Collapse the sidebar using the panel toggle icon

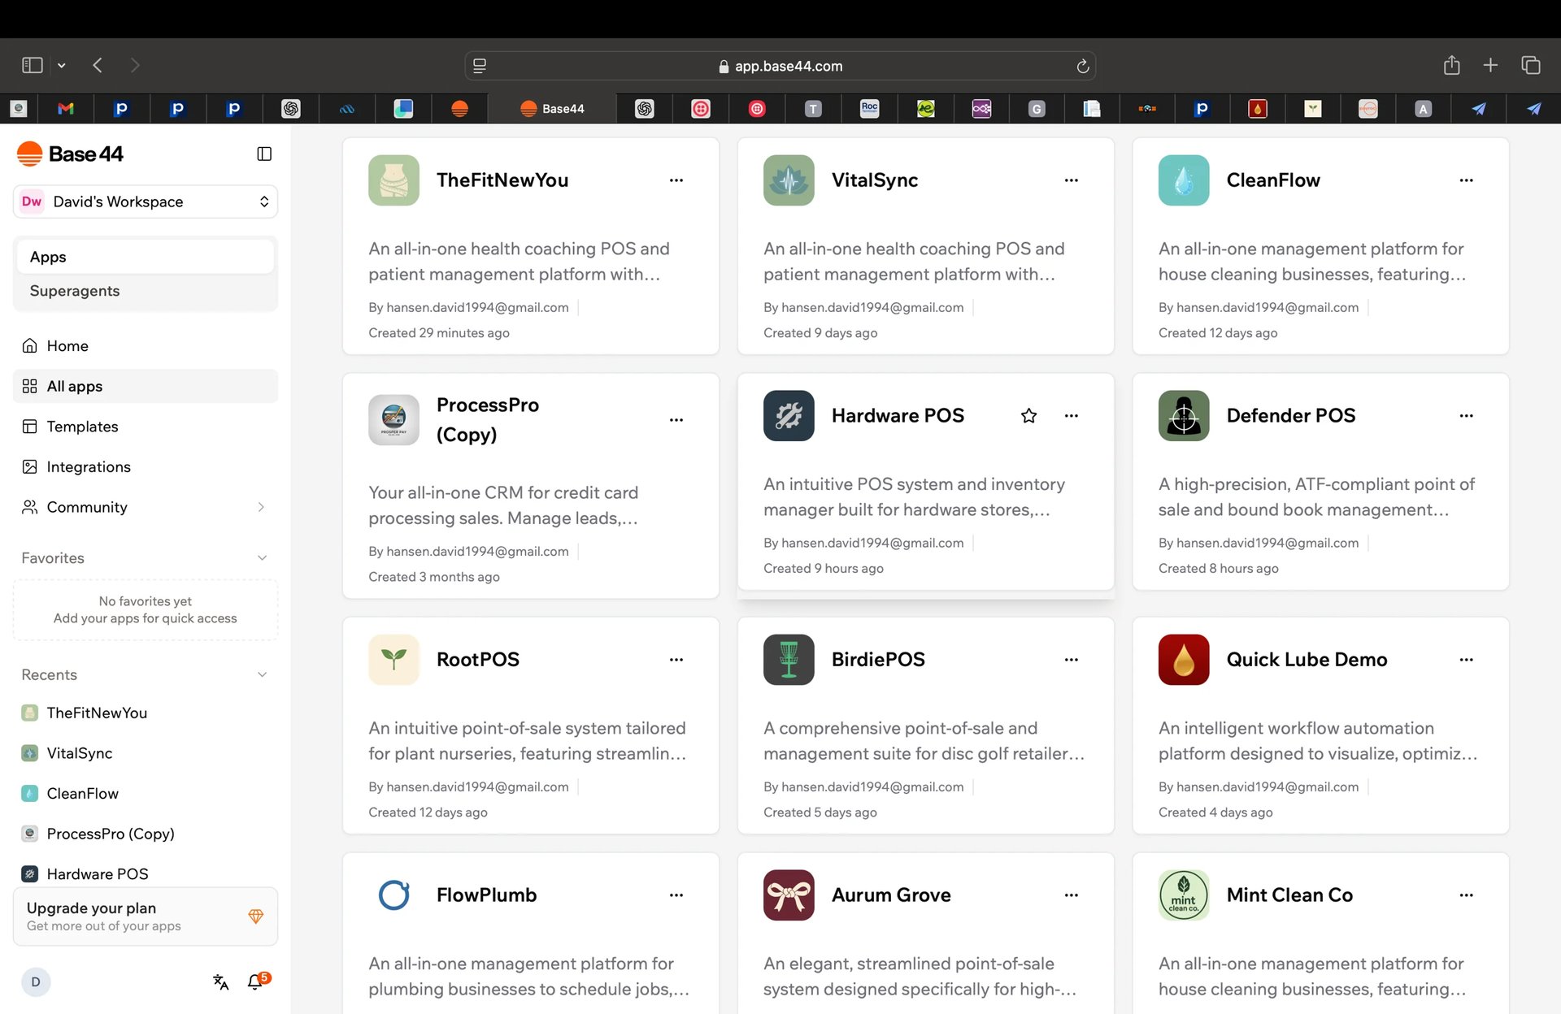click(264, 154)
